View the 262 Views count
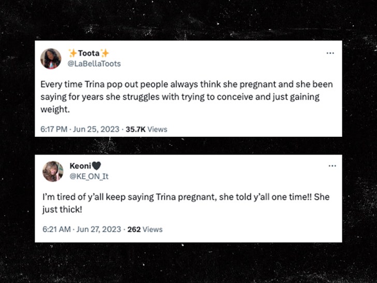This screenshot has height=283, width=377. click(x=145, y=229)
